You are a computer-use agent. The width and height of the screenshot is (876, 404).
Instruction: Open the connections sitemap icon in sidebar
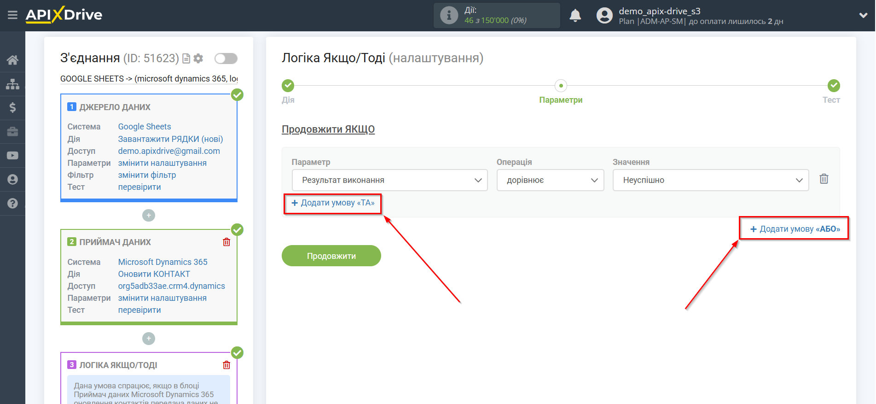pyautogui.click(x=12, y=84)
